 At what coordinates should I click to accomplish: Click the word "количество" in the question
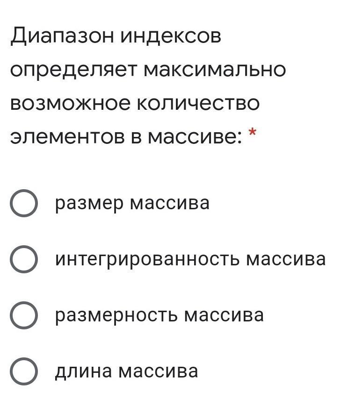coord(198,103)
